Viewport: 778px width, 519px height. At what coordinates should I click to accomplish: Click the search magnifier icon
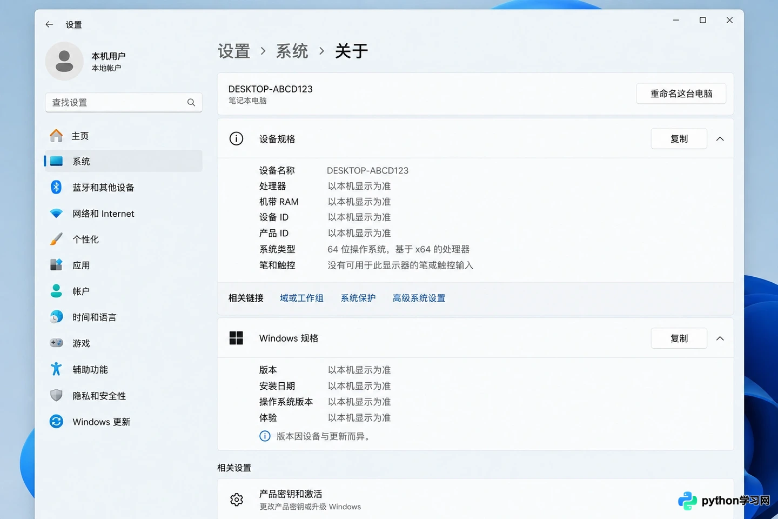(x=191, y=102)
